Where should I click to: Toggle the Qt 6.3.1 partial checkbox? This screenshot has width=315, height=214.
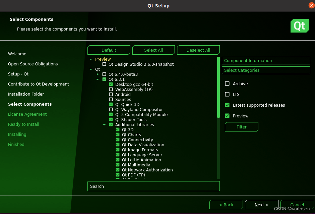tap(104, 79)
